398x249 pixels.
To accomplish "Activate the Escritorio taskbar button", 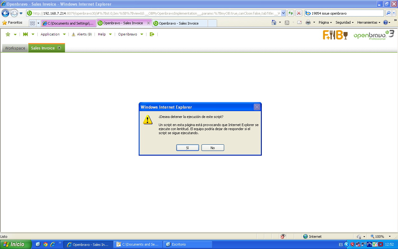I will [x=188, y=244].
